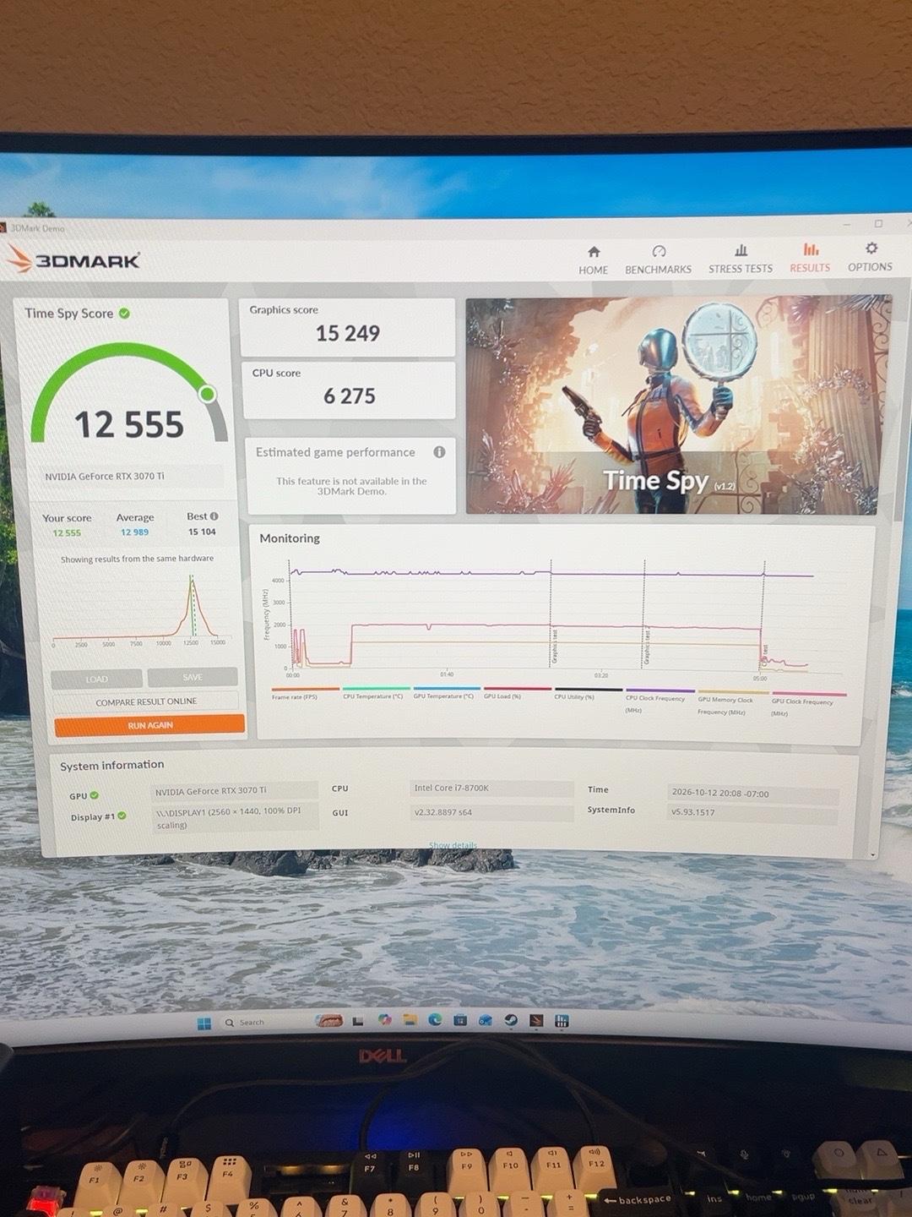The width and height of the screenshot is (912, 1217).
Task: Click COMPARE RESULT ONLINE
Action: pyautogui.click(x=146, y=701)
